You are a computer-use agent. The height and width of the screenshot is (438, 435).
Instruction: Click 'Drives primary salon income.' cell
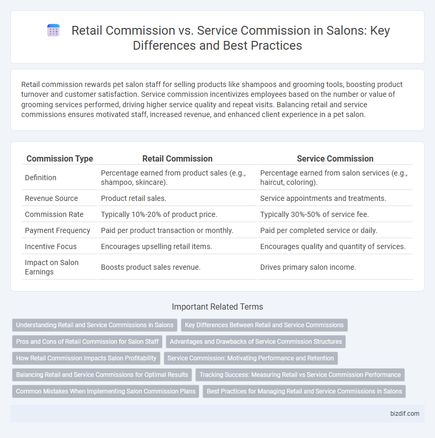tap(335, 267)
